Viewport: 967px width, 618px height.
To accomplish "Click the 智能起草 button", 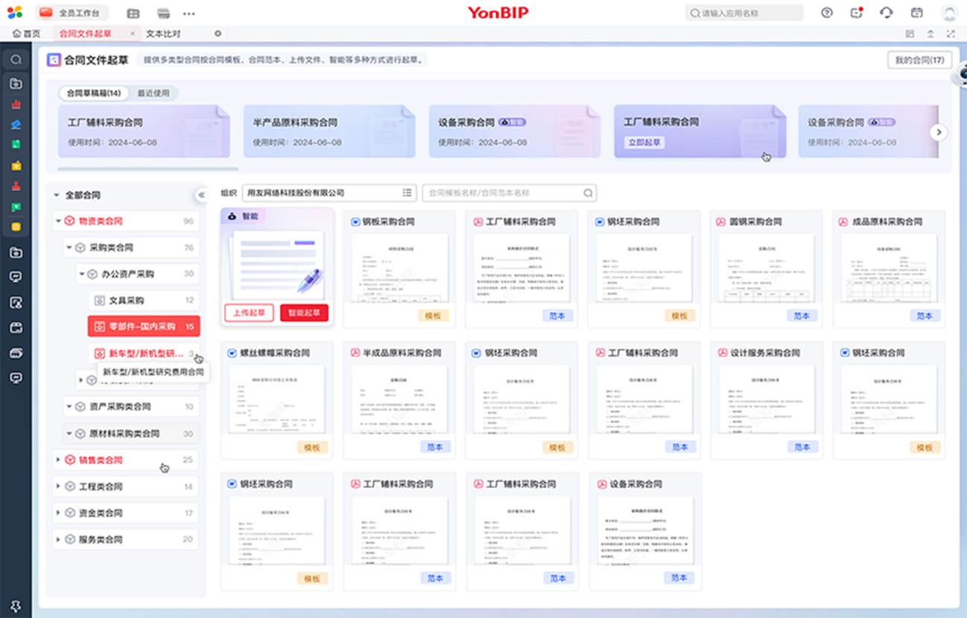I will (x=304, y=313).
